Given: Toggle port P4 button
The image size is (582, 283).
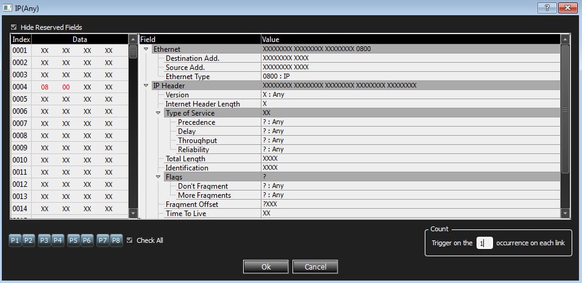Looking at the screenshot, I should 57,240.
